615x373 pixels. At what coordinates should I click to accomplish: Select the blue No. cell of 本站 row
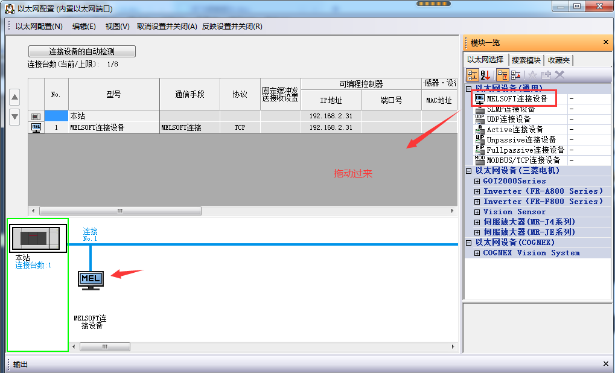[57, 116]
